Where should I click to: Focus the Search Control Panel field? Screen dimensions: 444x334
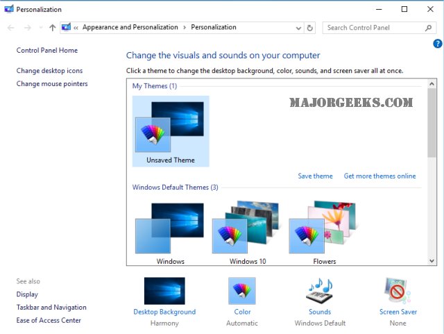379,28
